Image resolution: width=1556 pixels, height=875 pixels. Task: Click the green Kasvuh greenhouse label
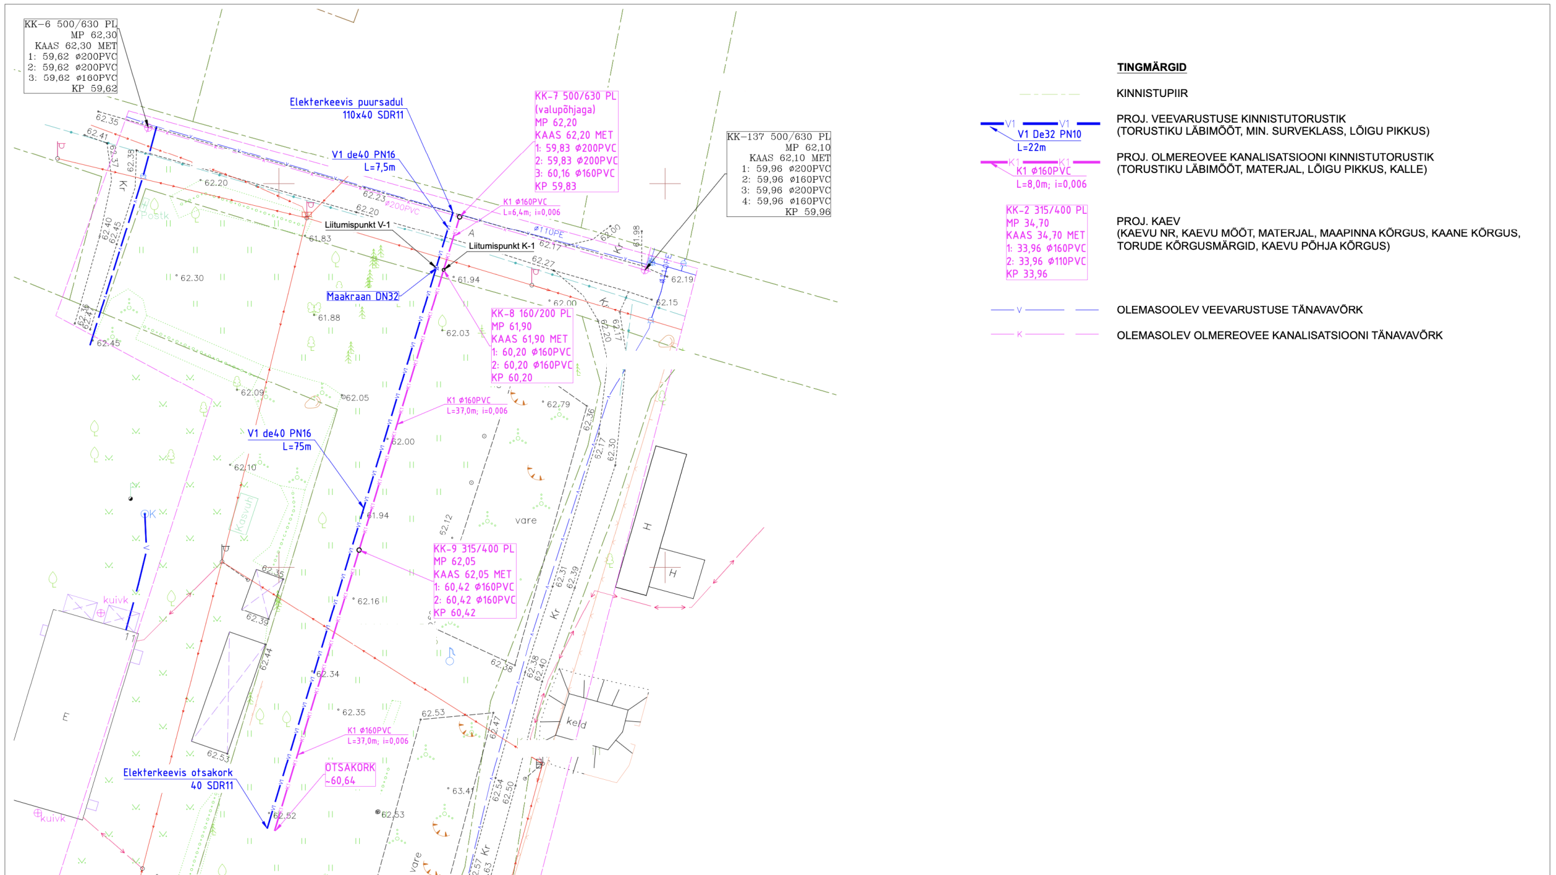coord(243,514)
